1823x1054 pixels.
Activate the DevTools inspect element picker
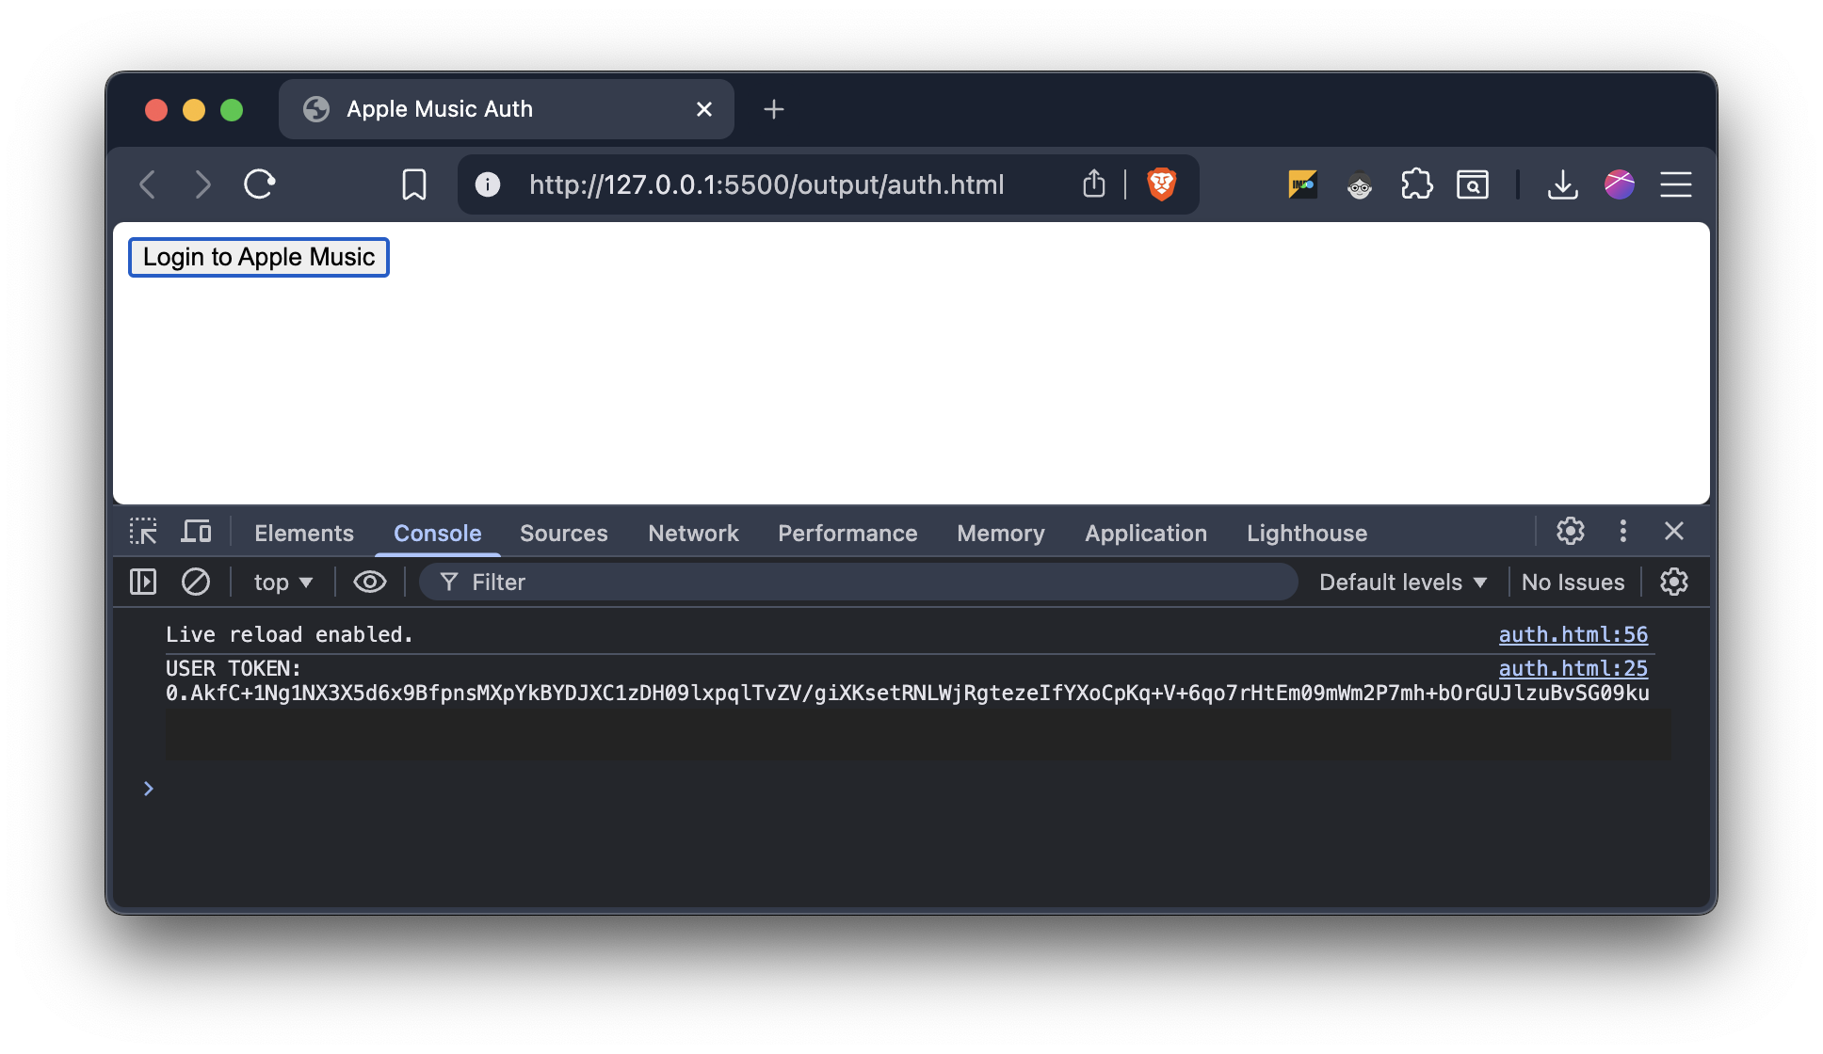coord(143,532)
